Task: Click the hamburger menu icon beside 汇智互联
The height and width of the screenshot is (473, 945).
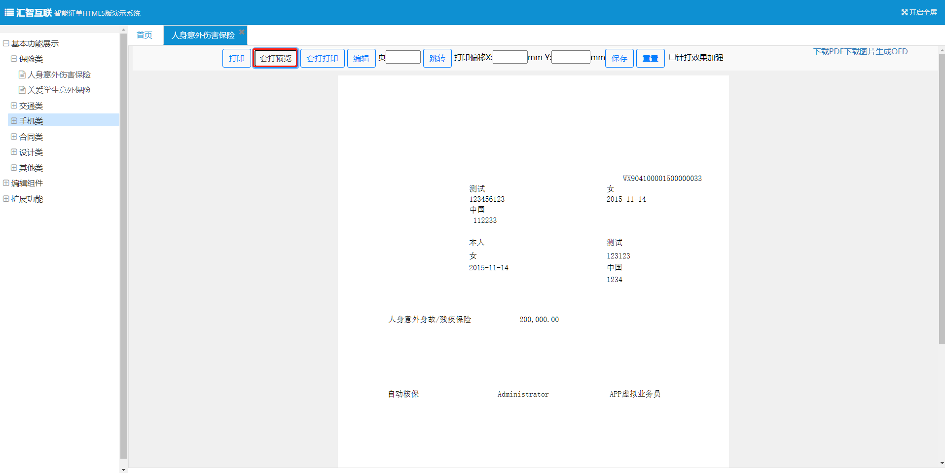Action: click(9, 12)
